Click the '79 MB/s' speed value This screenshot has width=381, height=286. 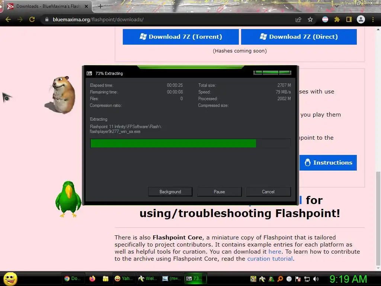pyautogui.click(x=283, y=92)
